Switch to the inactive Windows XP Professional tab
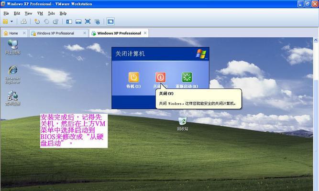319x191 pixels. [x=55, y=33]
